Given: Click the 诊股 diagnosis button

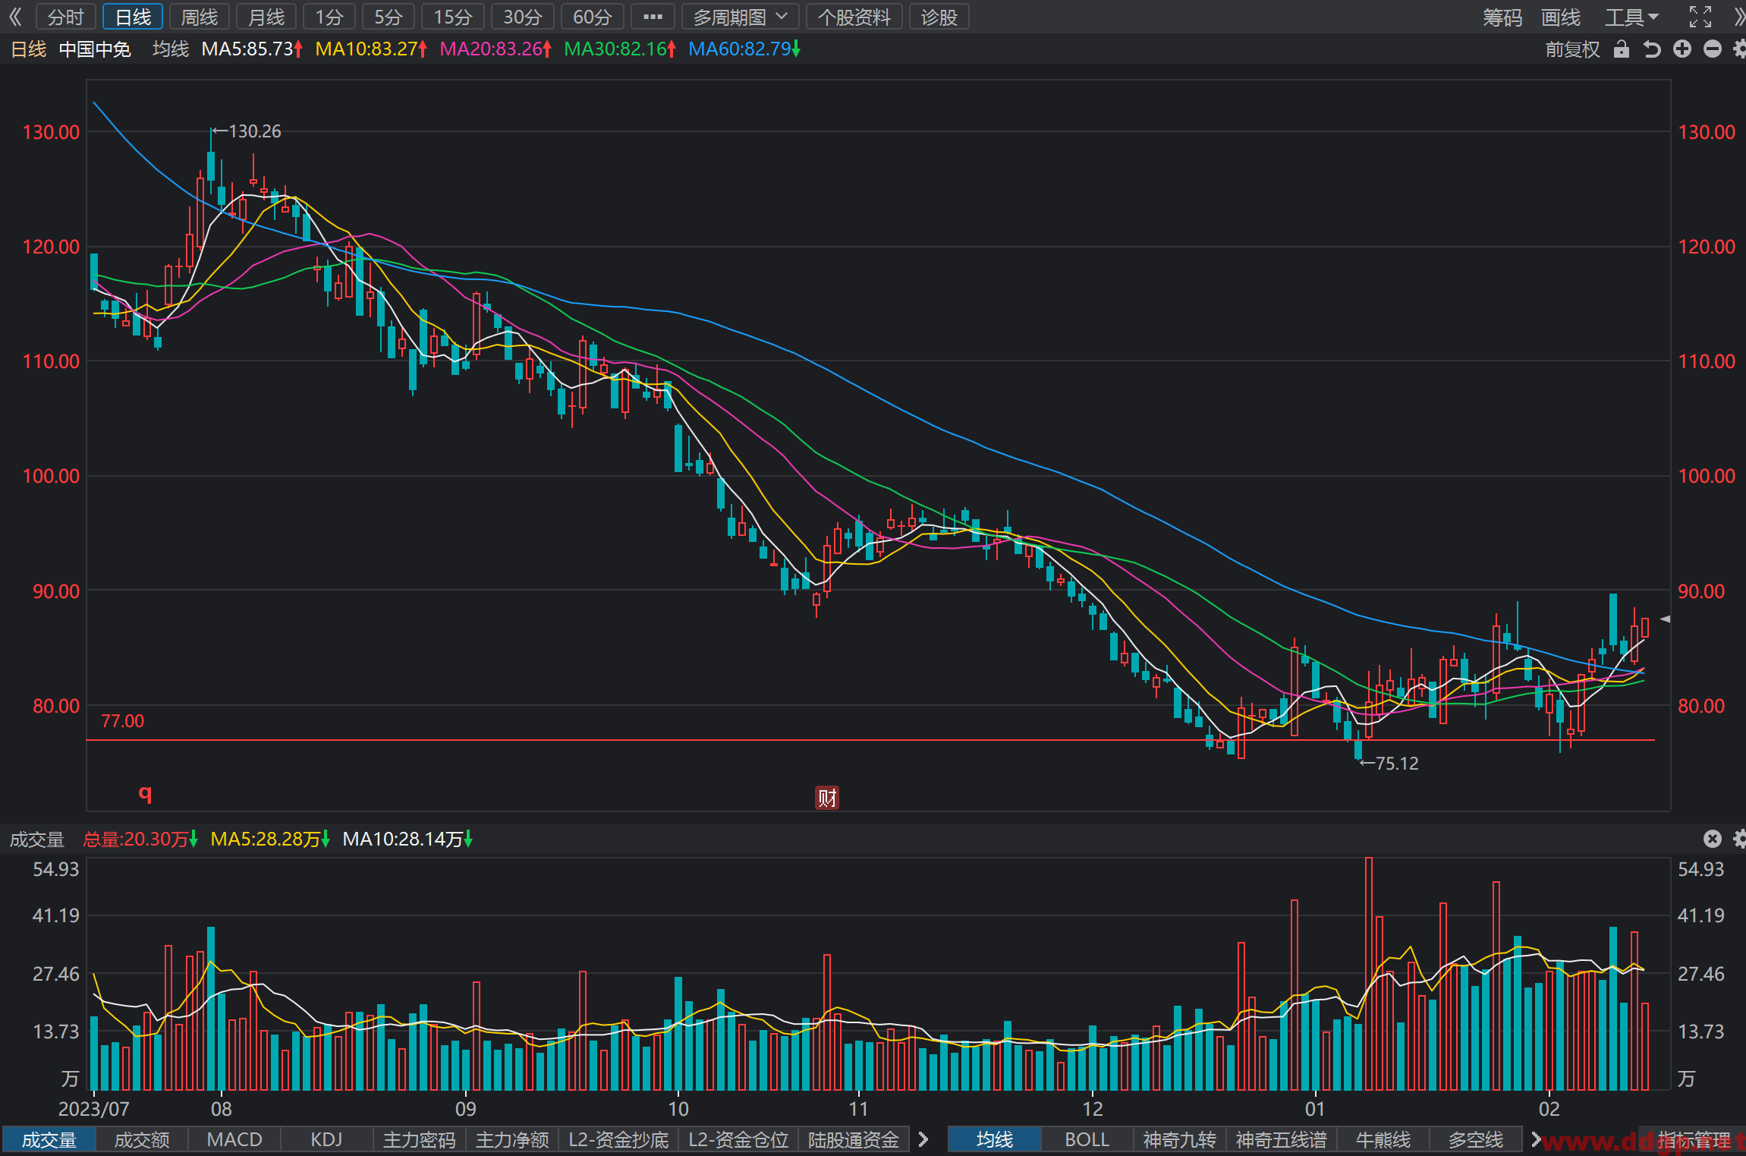Looking at the screenshot, I should 939,17.
